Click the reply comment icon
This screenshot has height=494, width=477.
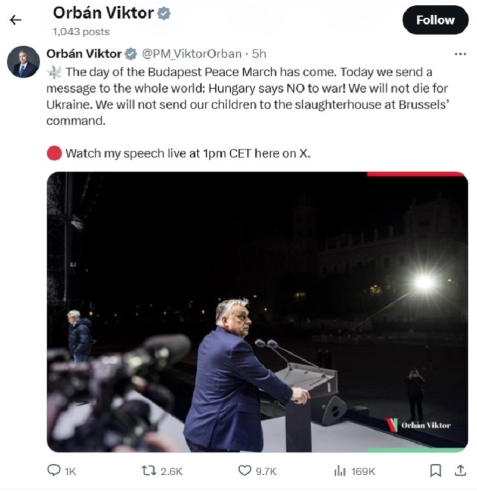click(55, 471)
